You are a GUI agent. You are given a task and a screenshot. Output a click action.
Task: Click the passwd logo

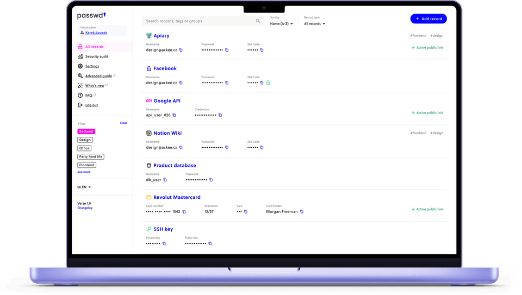tap(91, 15)
